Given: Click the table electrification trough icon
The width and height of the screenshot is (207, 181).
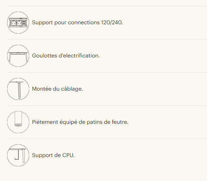Looking at the screenshot, I should coord(18,56).
